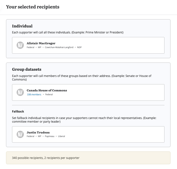Click the Justin Trudeau name text
Screen dimensions: 177x169
tap(38, 132)
